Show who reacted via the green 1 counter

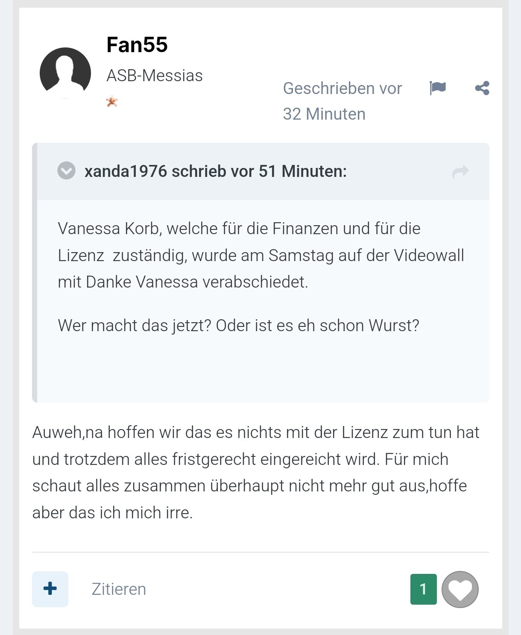pos(423,589)
